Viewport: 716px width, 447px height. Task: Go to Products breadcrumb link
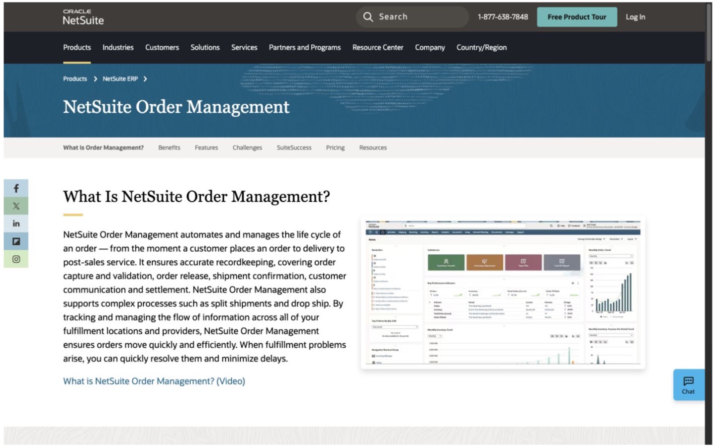[x=75, y=79]
